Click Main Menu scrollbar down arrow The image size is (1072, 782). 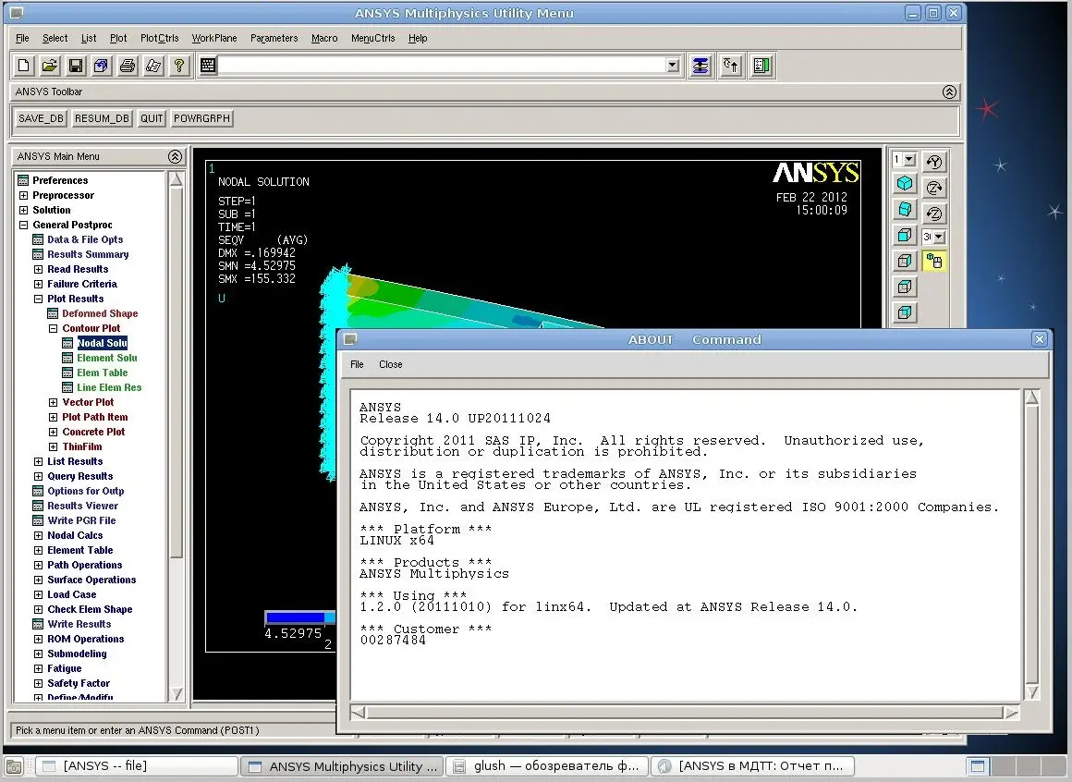(176, 694)
